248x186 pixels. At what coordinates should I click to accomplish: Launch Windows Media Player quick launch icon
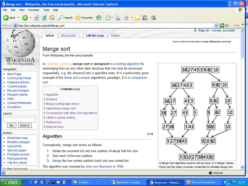click(42, 182)
